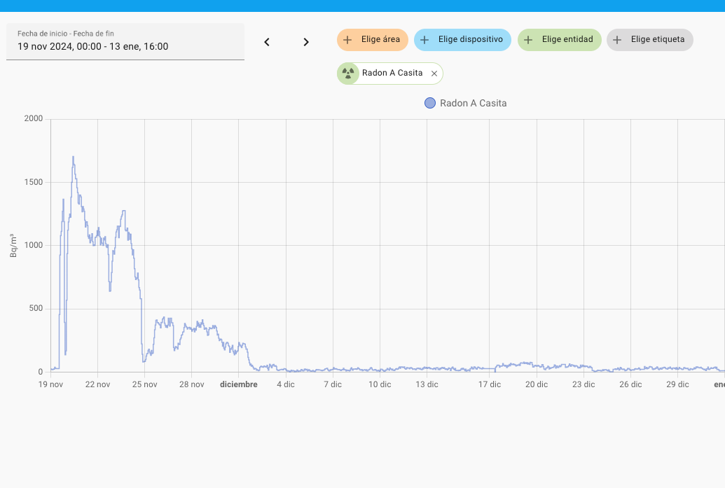Click plus icon on Elige dispositivo chip

click(x=424, y=40)
